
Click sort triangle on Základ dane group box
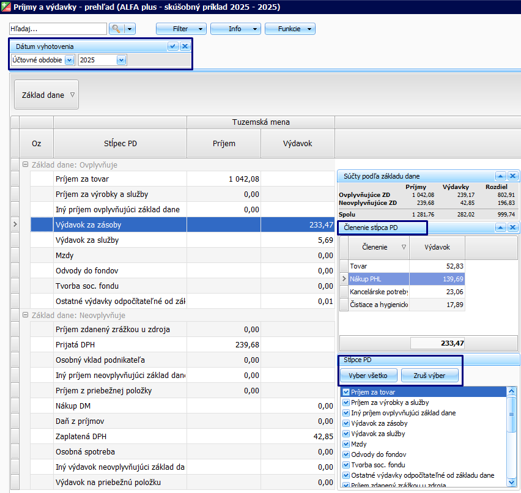(72, 95)
